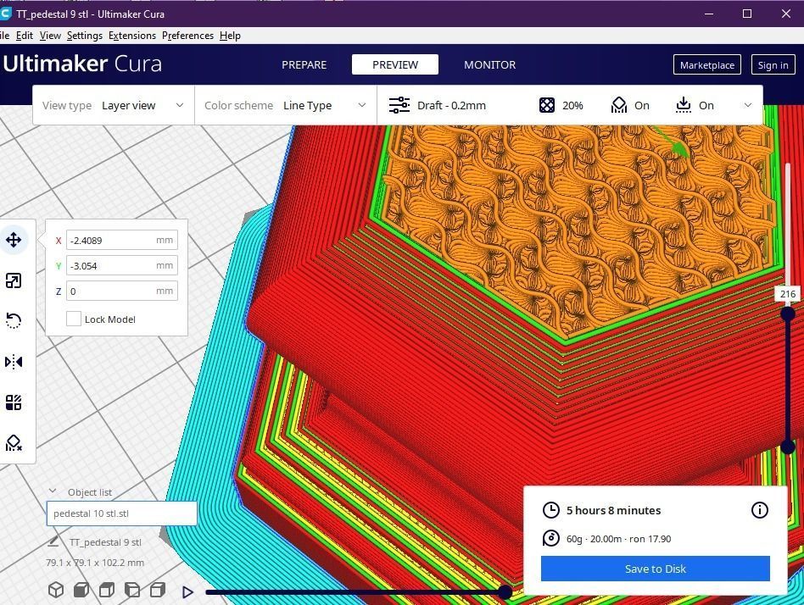Click the TT_pedestal 9 stl job name
804x605 pixels.
pos(105,542)
